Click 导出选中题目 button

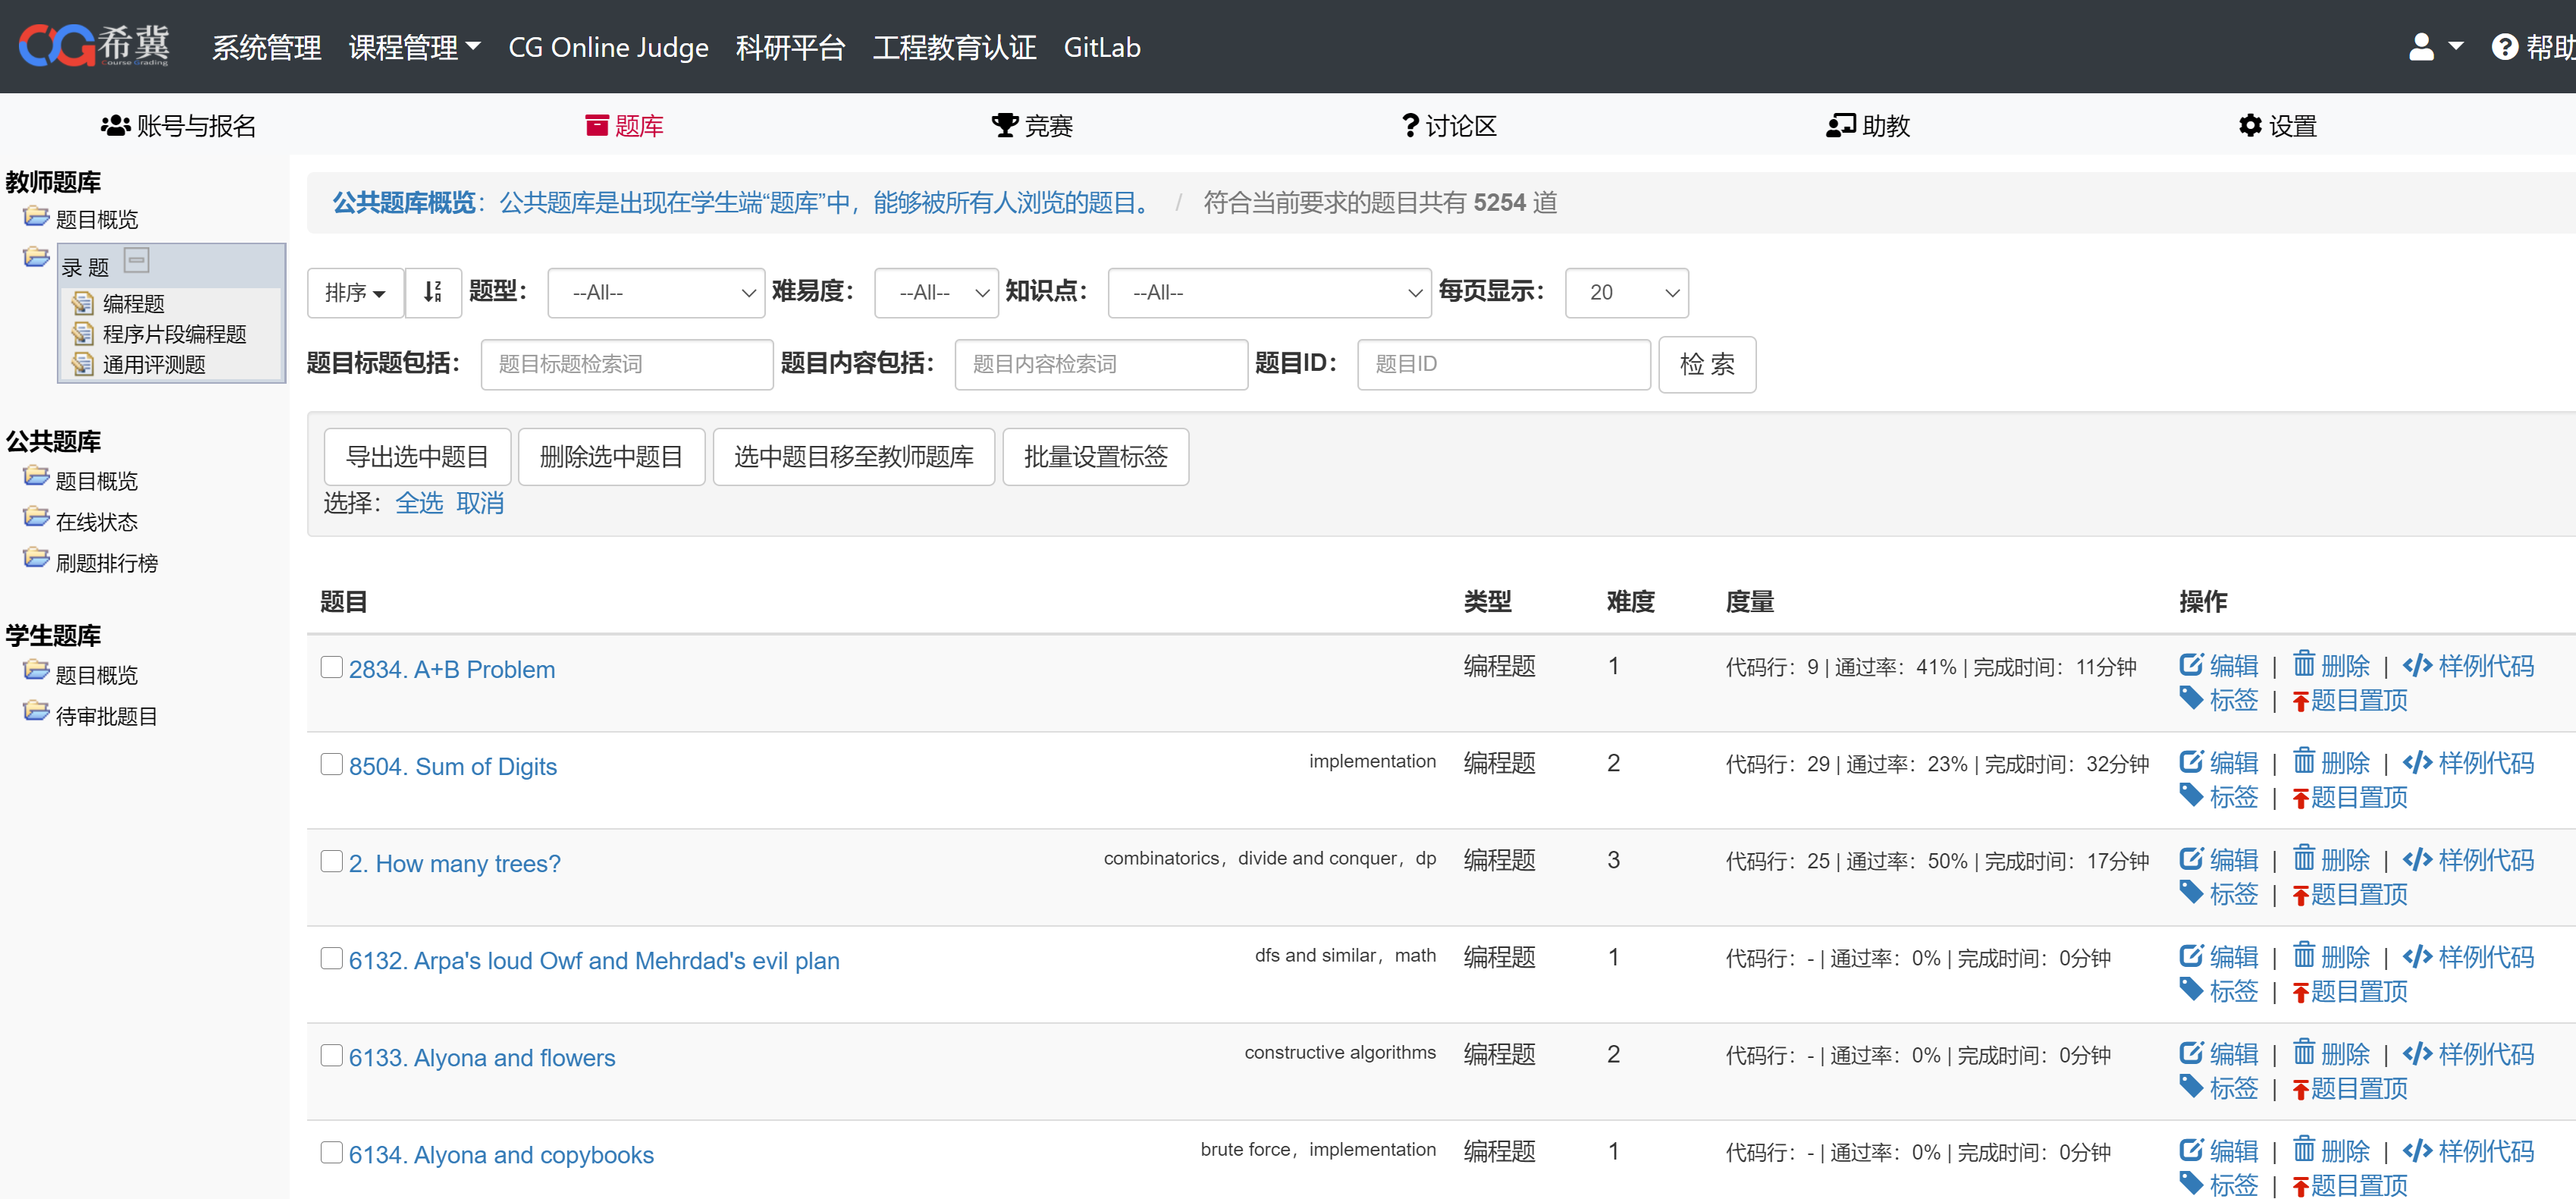(x=417, y=456)
